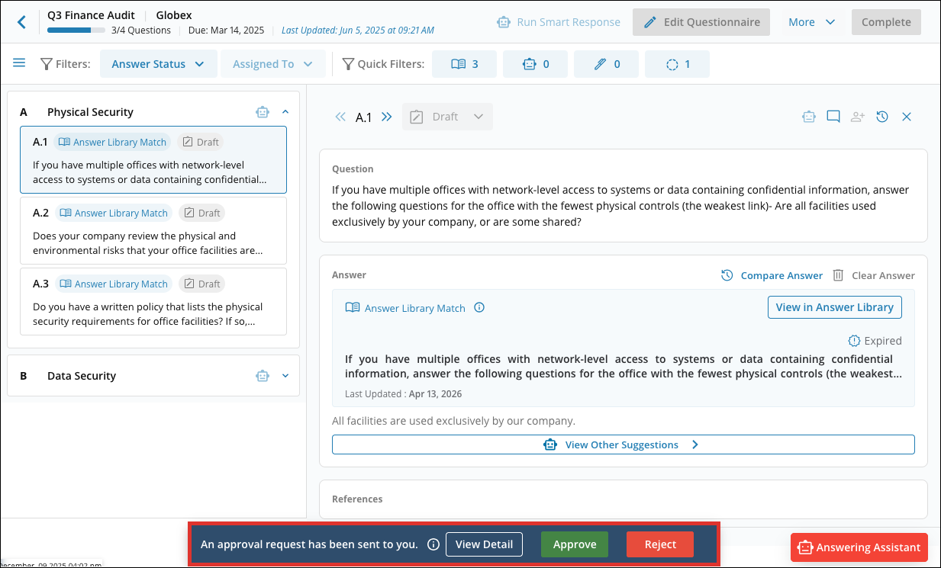This screenshot has width=941, height=568.
Task: Click the References section header
Action: (357, 499)
